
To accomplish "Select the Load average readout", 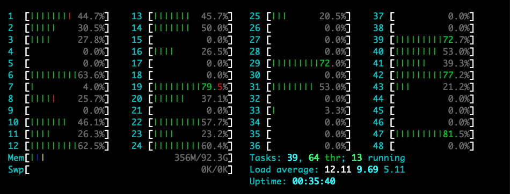I will click(327, 170).
